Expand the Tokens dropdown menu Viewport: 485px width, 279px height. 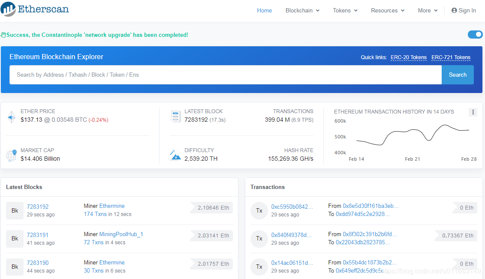[x=345, y=11]
